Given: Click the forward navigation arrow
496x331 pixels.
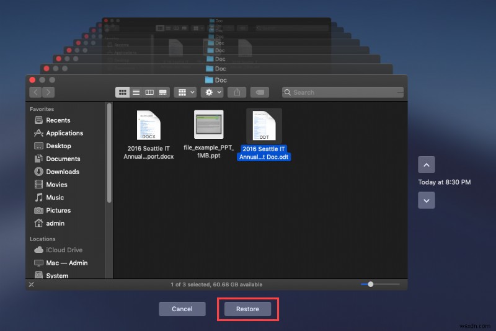Looking at the screenshot, I should 48,92.
